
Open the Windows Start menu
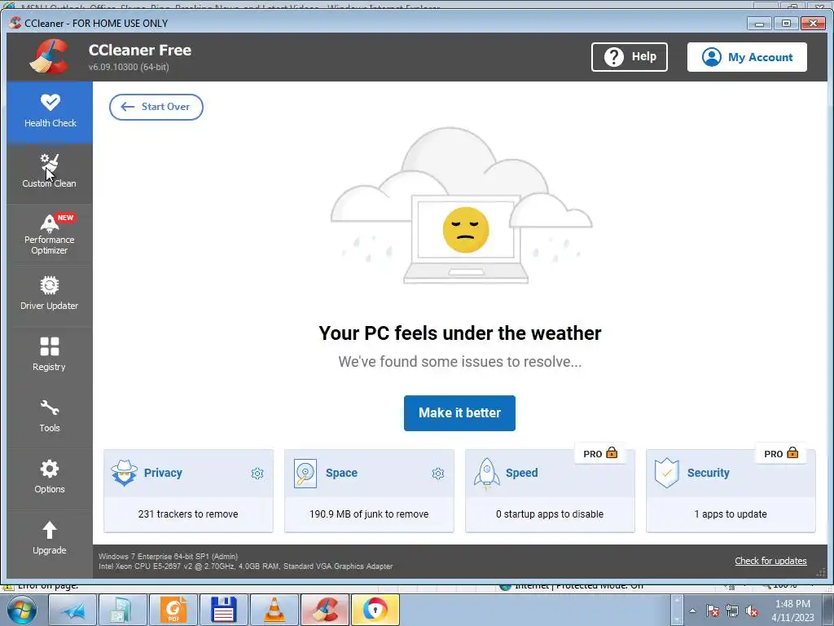coord(22,610)
